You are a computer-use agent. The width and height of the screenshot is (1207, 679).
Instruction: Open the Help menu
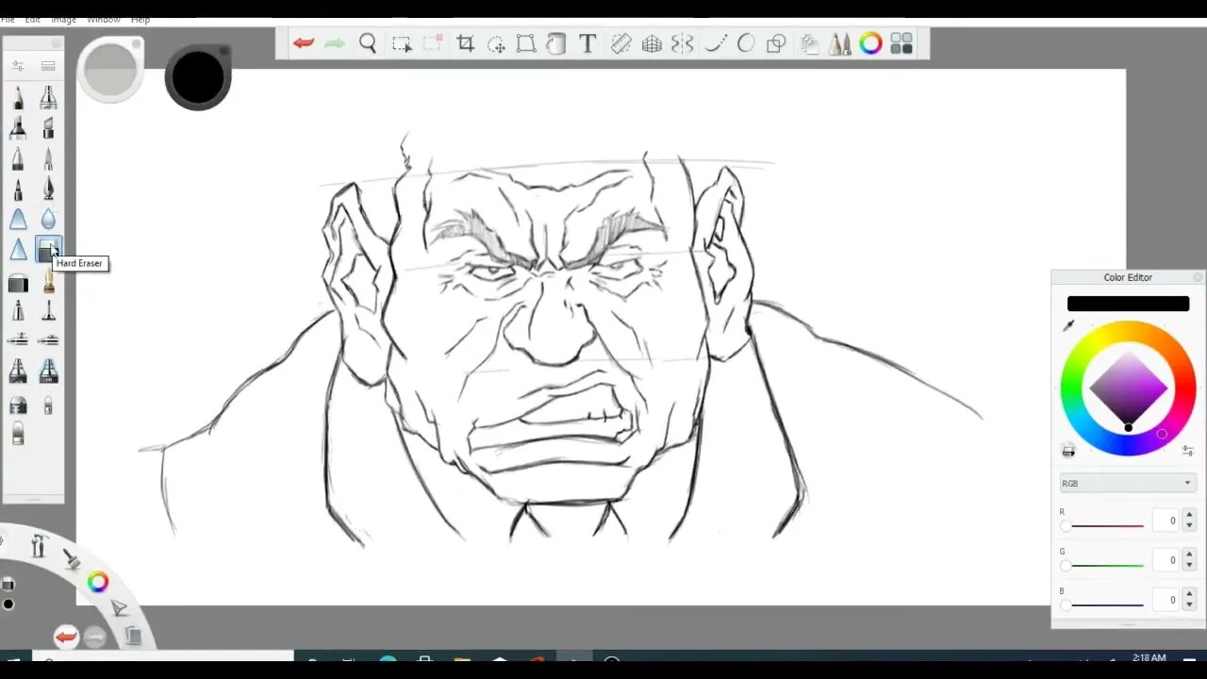(141, 19)
